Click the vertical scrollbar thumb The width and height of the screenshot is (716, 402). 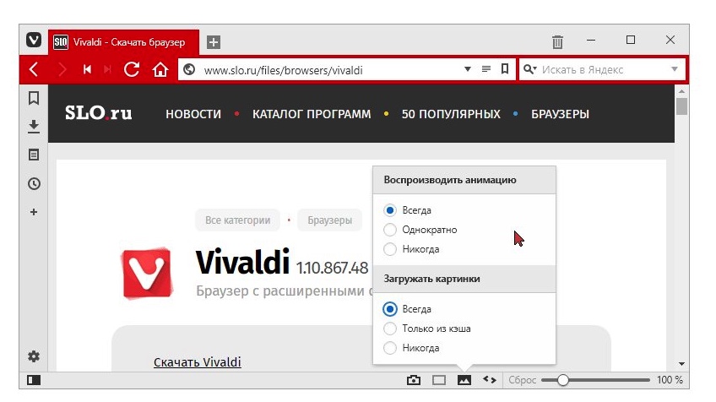click(x=681, y=107)
